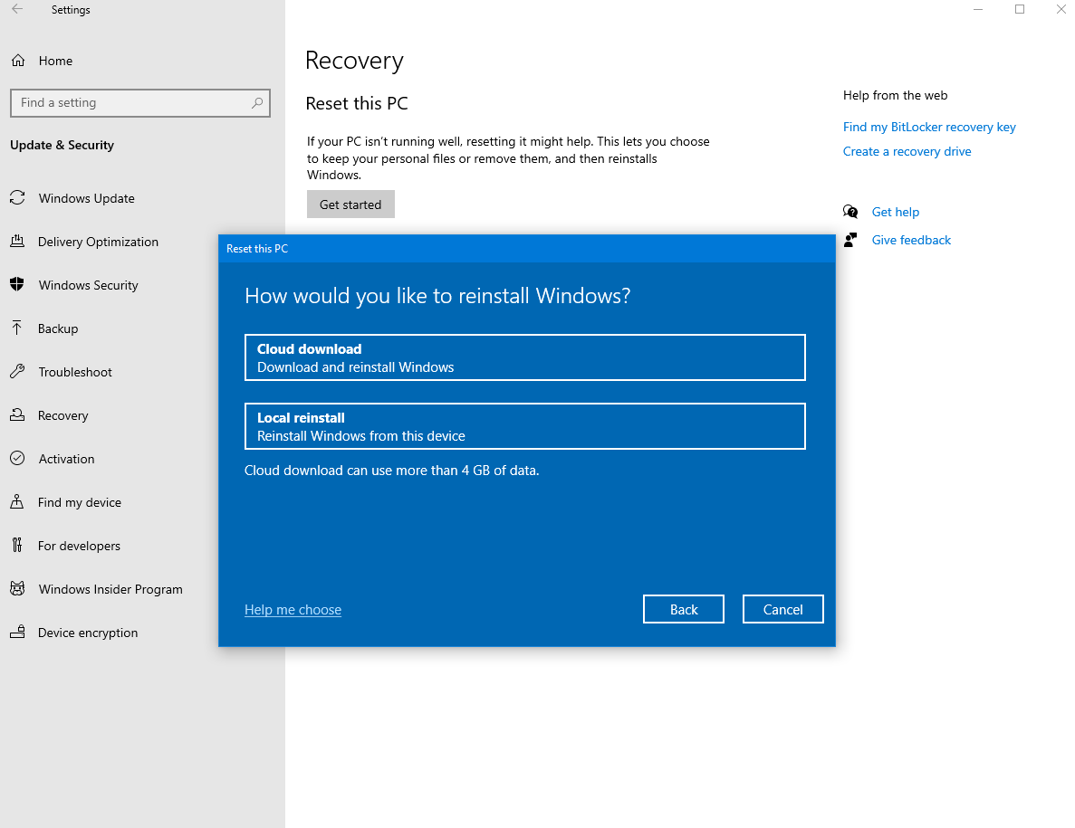Click the Activation checkmark icon
Screen dimensions: 1075x828
17,459
